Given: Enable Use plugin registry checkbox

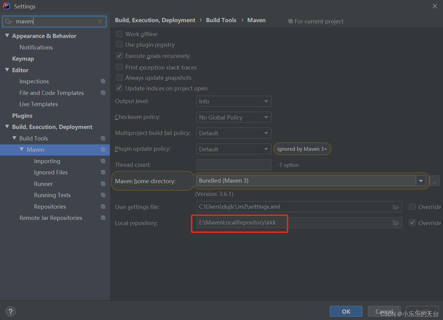Looking at the screenshot, I should click(119, 44).
